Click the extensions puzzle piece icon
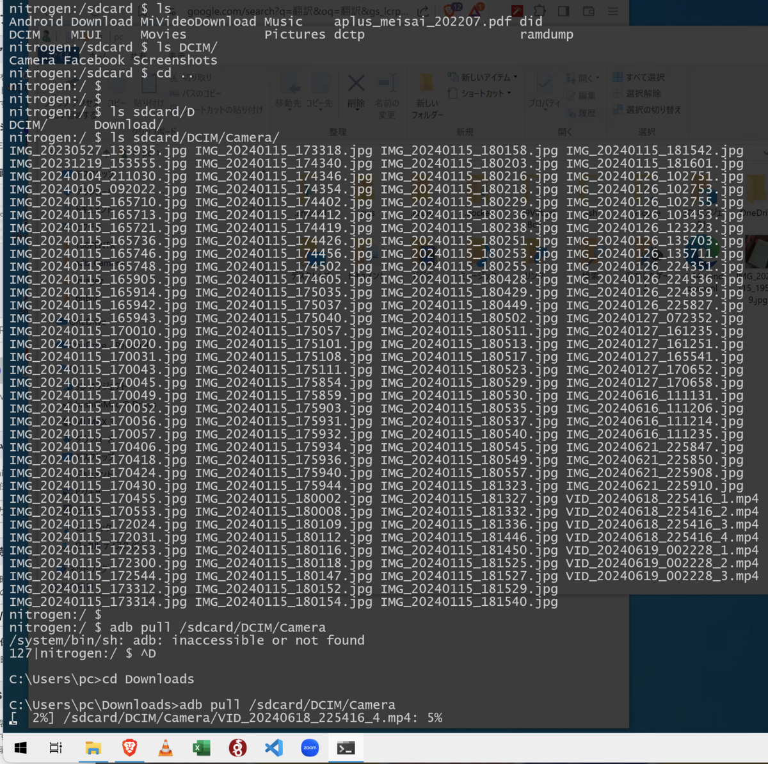The height and width of the screenshot is (764, 768). (x=540, y=10)
